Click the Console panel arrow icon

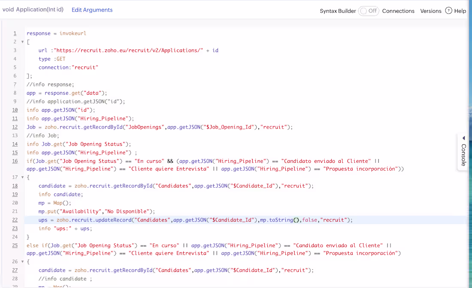tap(463, 138)
